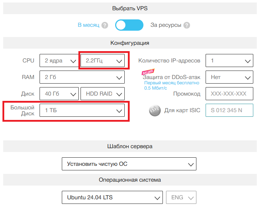This screenshot has width=260, height=206.
Task: Click help icon next to 'В месяц'
Action: 105,25
